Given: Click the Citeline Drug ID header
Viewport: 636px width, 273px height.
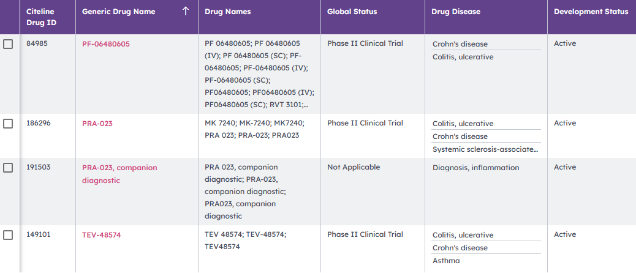Looking at the screenshot, I should [41, 17].
